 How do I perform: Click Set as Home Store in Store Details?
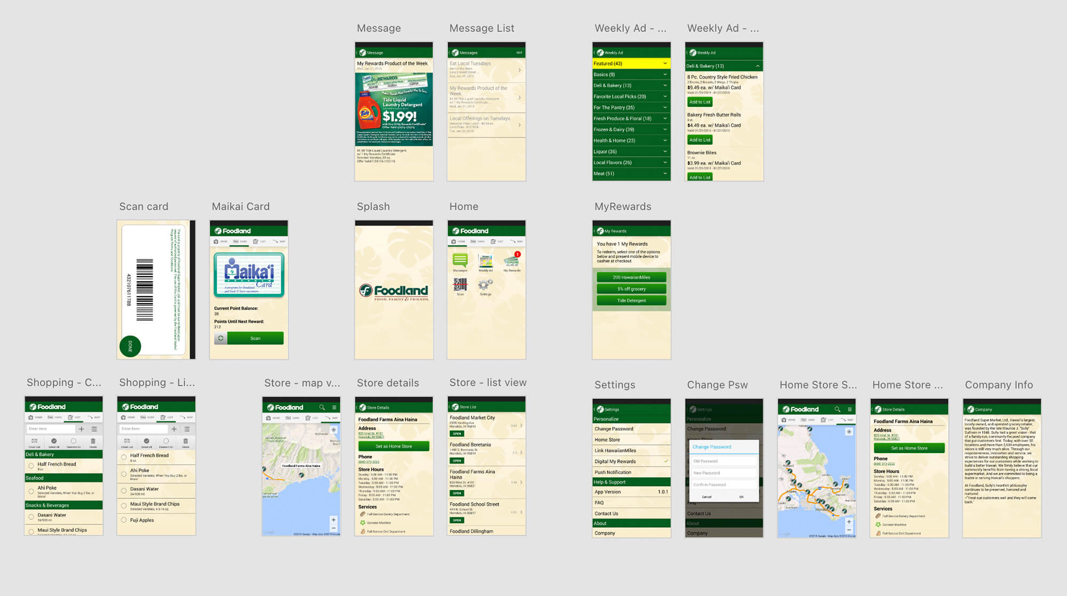pos(394,446)
